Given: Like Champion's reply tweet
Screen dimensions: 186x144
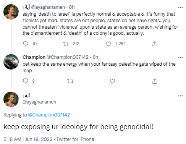Looking at the screenshot, I should pos(112,81).
